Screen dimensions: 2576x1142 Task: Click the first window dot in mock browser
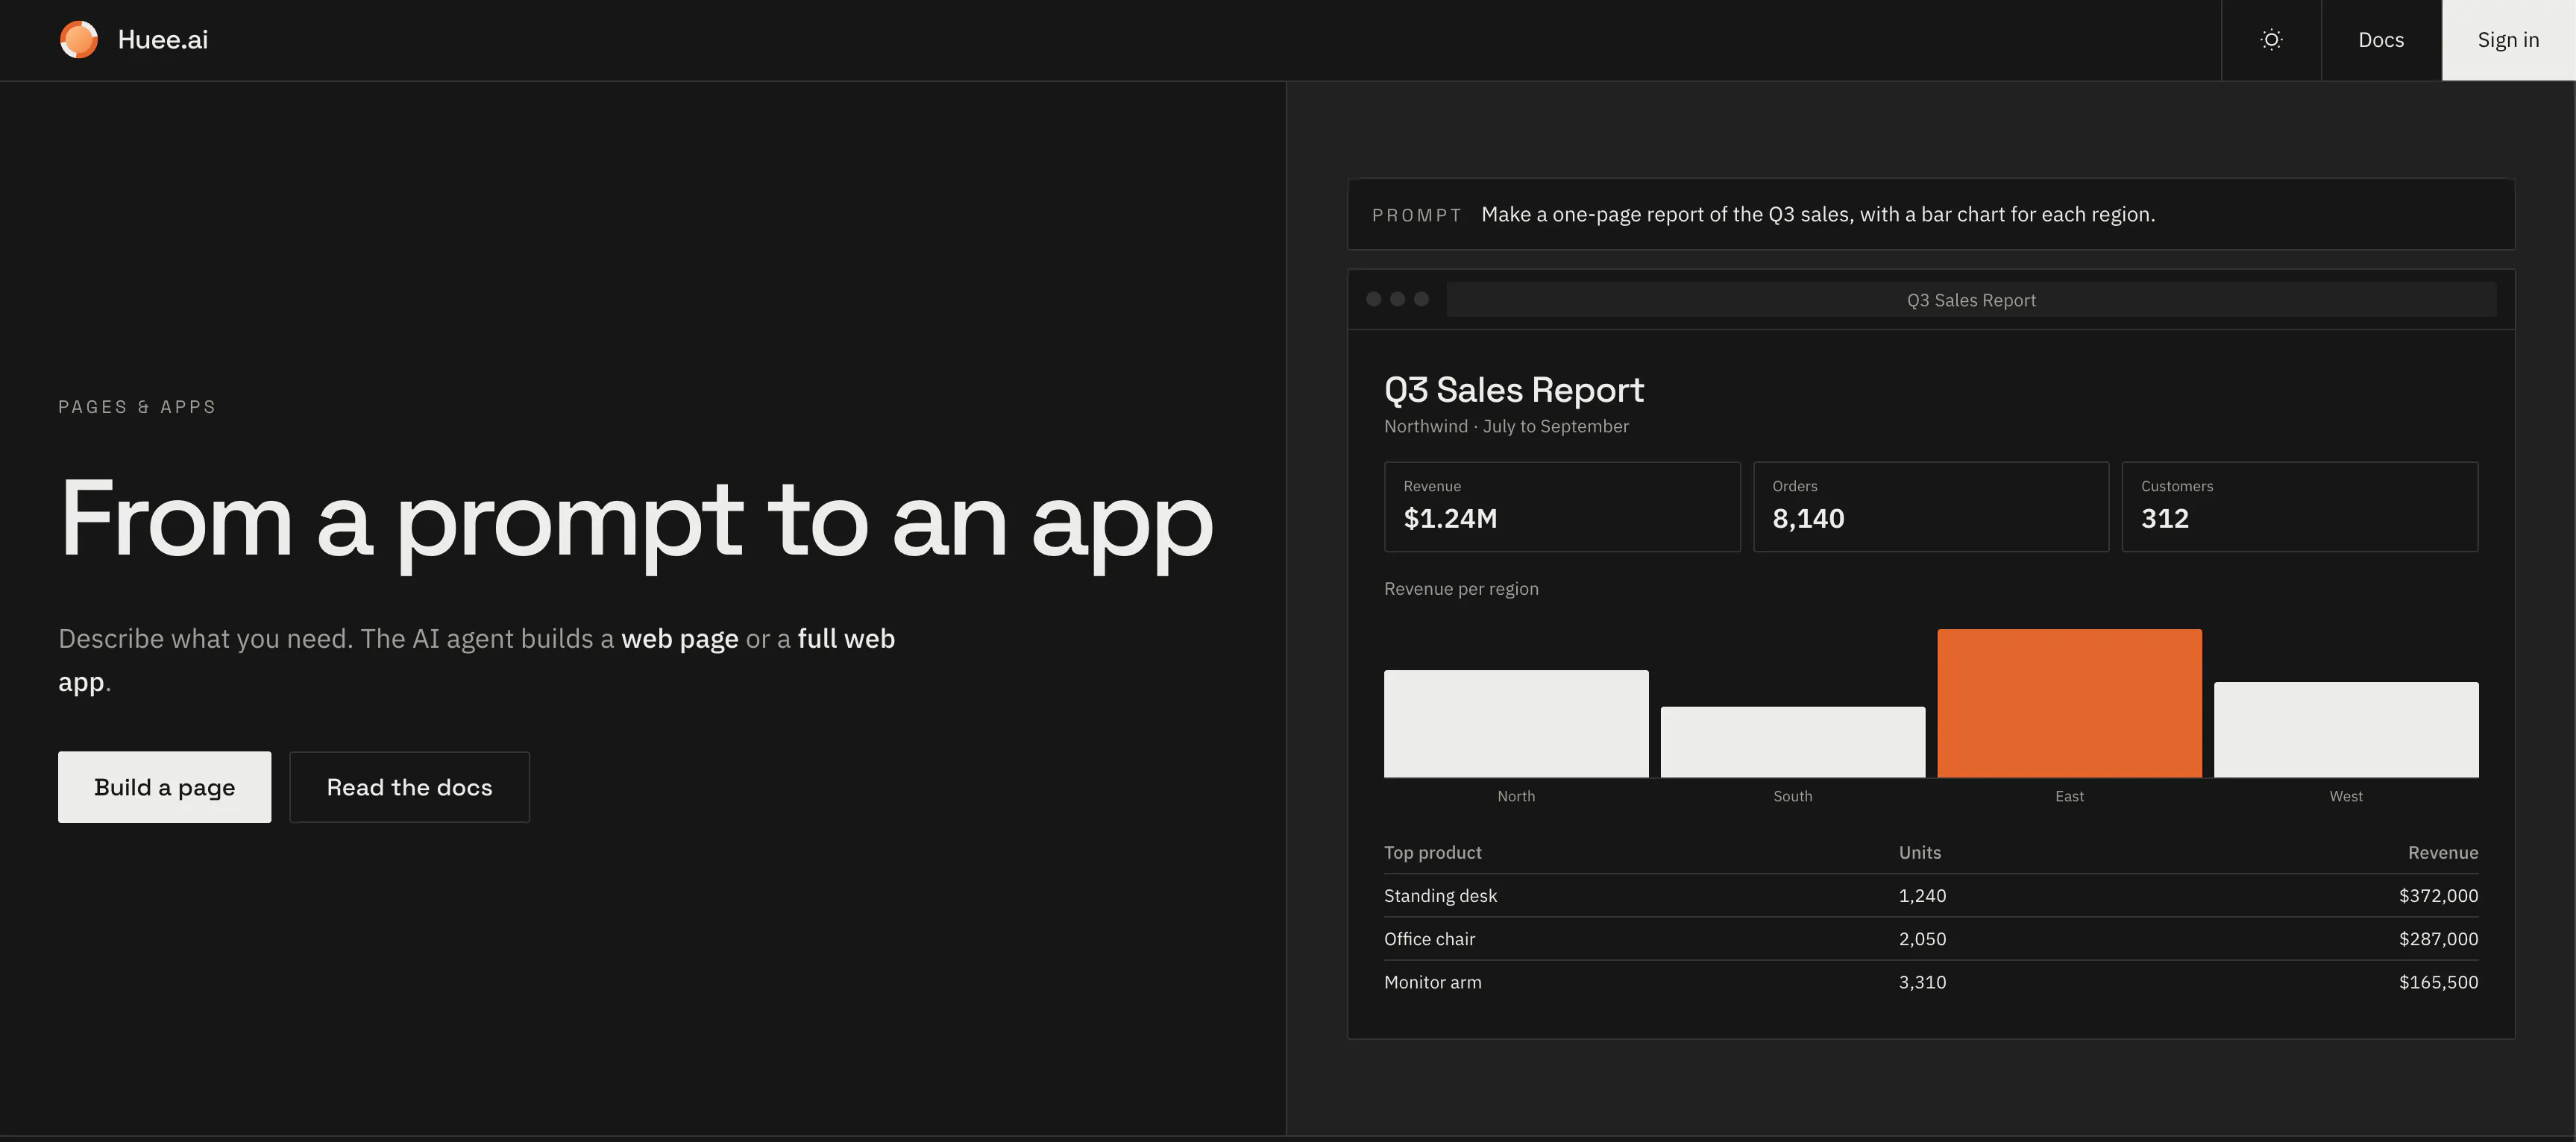1374,299
